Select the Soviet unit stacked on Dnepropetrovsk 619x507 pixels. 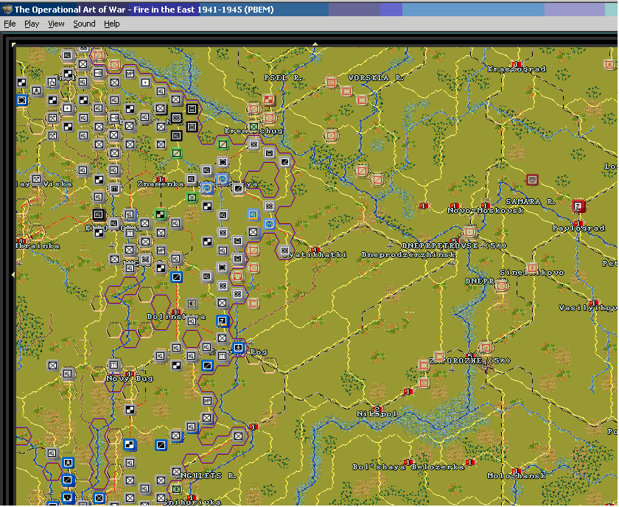coord(470,232)
